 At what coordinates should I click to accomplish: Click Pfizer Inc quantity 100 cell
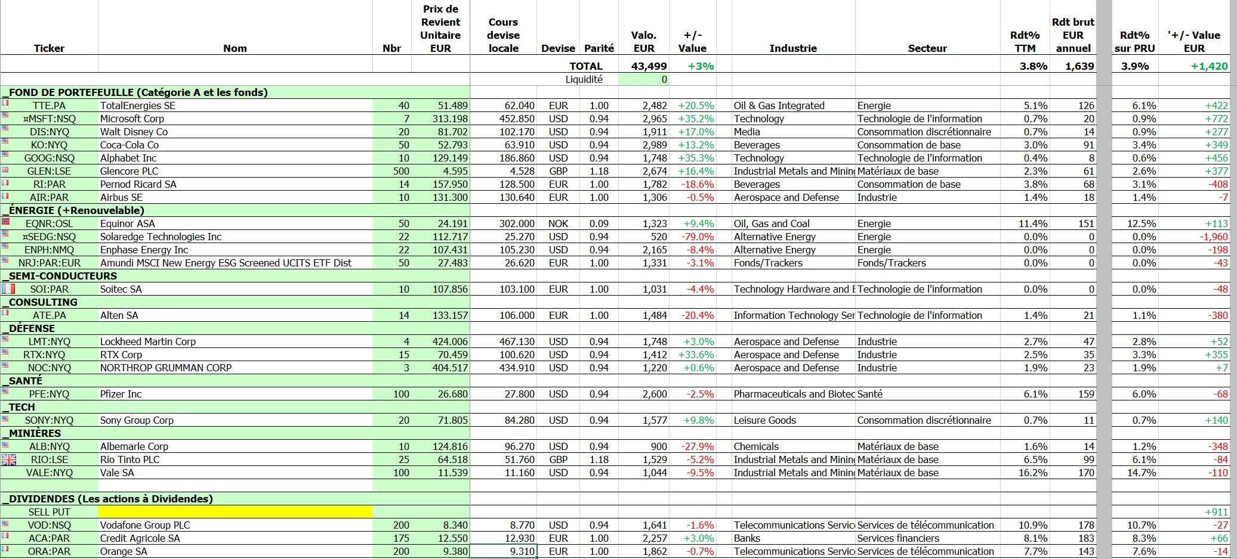[391, 394]
